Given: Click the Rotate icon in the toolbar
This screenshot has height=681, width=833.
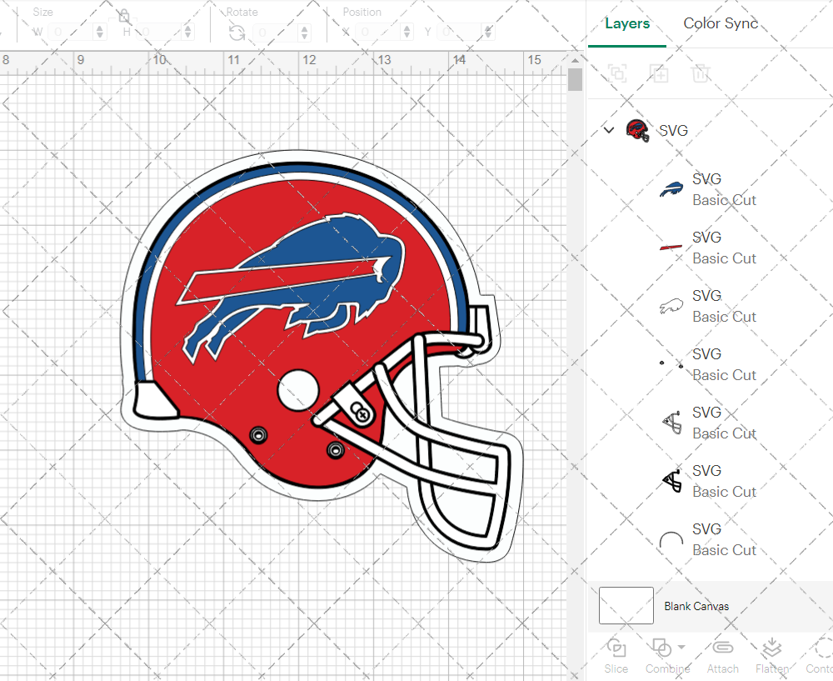Looking at the screenshot, I should click(237, 33).
